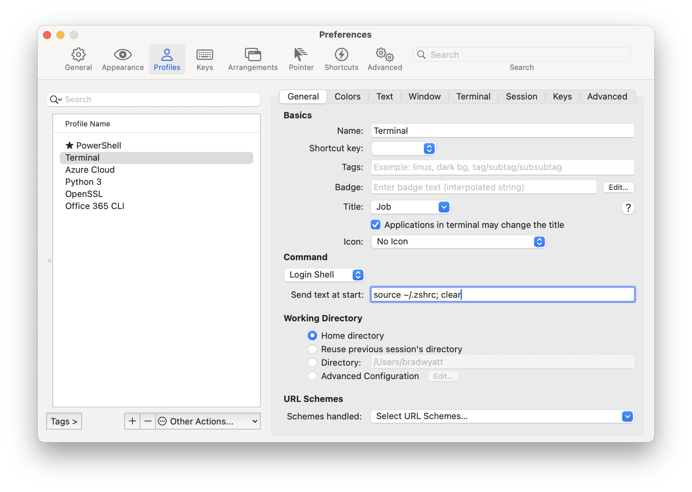The width and height of the screenshot is (692, 492).
Task: Click the Send text at start field
Action: (x=503, y=295)
